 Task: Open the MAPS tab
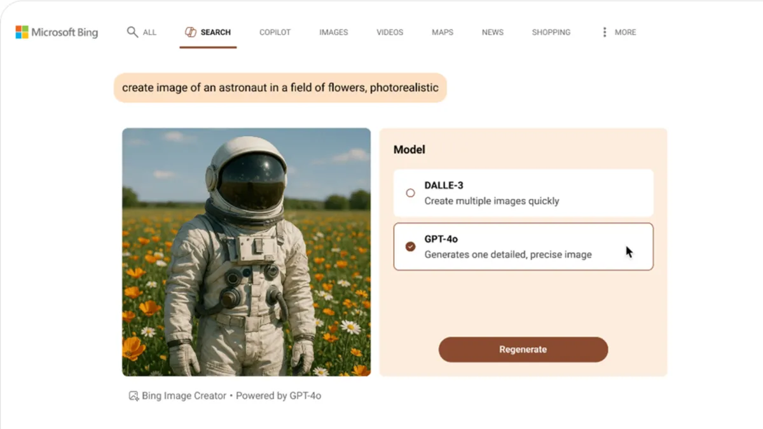pyautogui.click(x=443, y=32)
